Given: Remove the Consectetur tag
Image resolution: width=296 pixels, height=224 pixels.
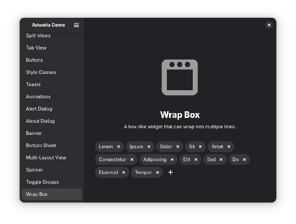Looking at the screenshot, I should tap(132, 160).
